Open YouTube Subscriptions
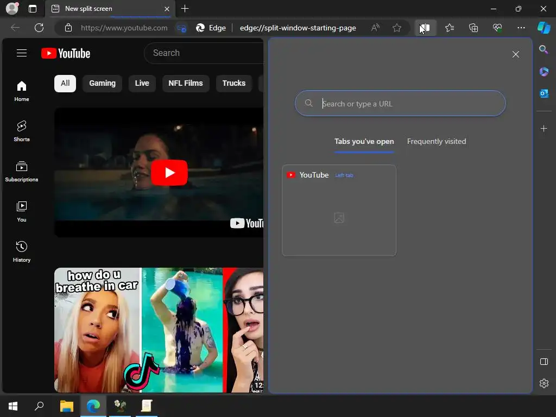 click(22, 171)
